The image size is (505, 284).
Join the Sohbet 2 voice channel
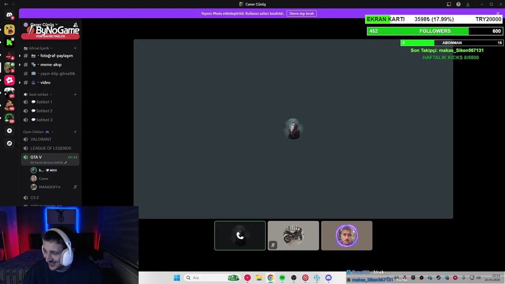point(50,111)
